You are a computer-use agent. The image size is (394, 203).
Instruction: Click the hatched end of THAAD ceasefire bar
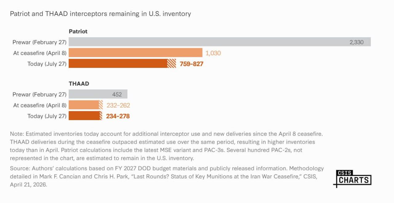101,105
